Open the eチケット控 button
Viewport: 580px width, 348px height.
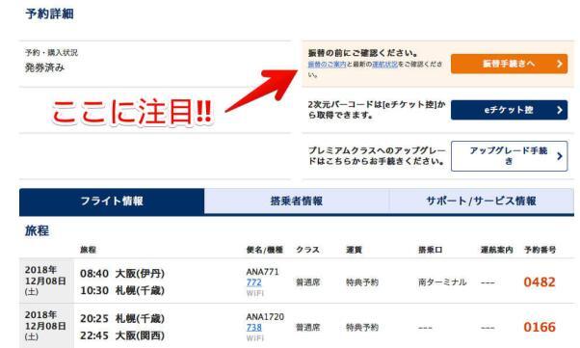(x=509, y=110)
